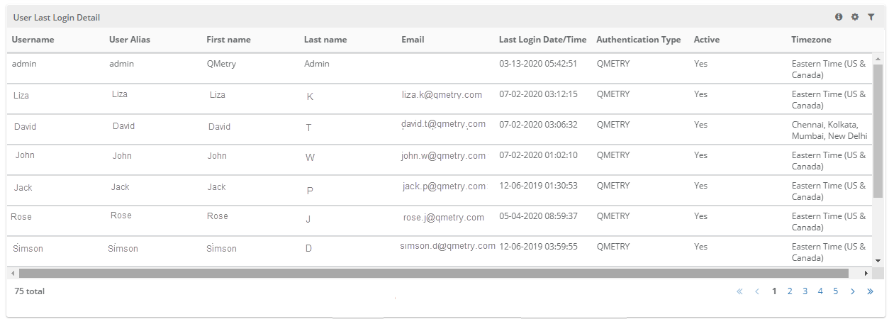Select the Rose username cell
Image resolution: width=889 pixels, height=319 pixels.
(21, 217)
